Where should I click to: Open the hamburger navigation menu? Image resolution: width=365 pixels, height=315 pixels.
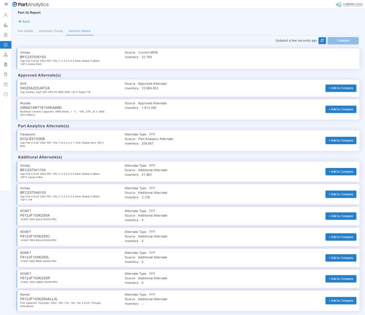6,5
